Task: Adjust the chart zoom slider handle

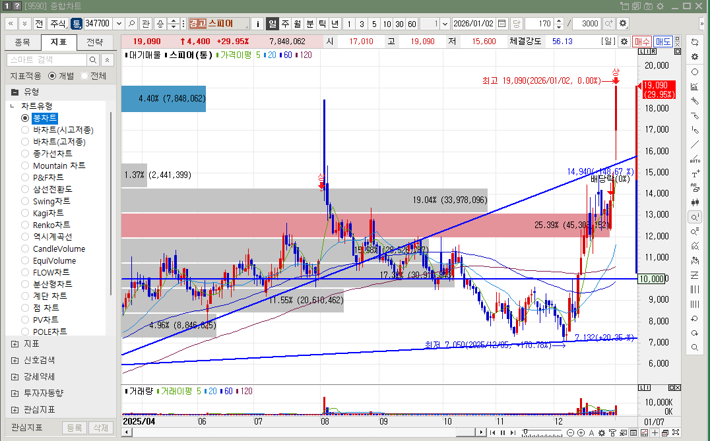Action: pos(526,432)
